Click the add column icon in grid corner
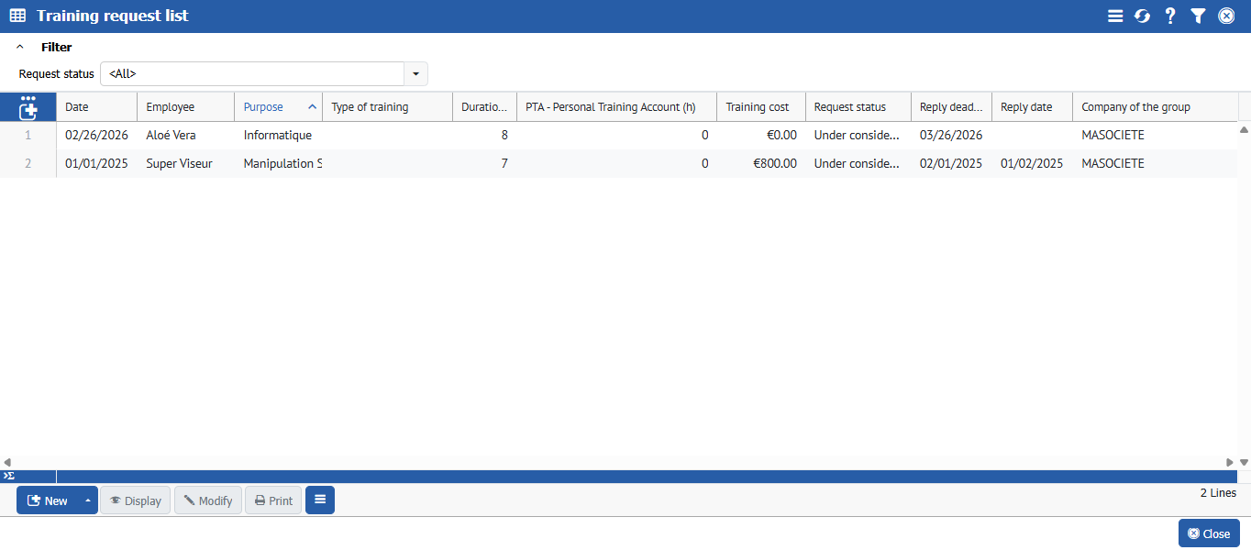This screenshot has width=1251, height=550. pos(28,107)
